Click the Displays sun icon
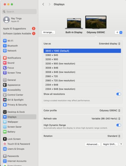 coord(5,117)
